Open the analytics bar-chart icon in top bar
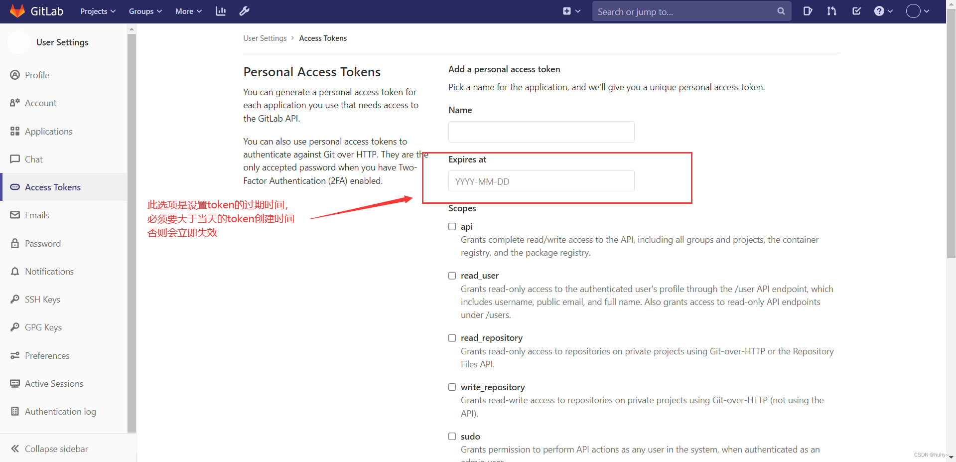Screen dimensions: 956x462 point(221,11)
